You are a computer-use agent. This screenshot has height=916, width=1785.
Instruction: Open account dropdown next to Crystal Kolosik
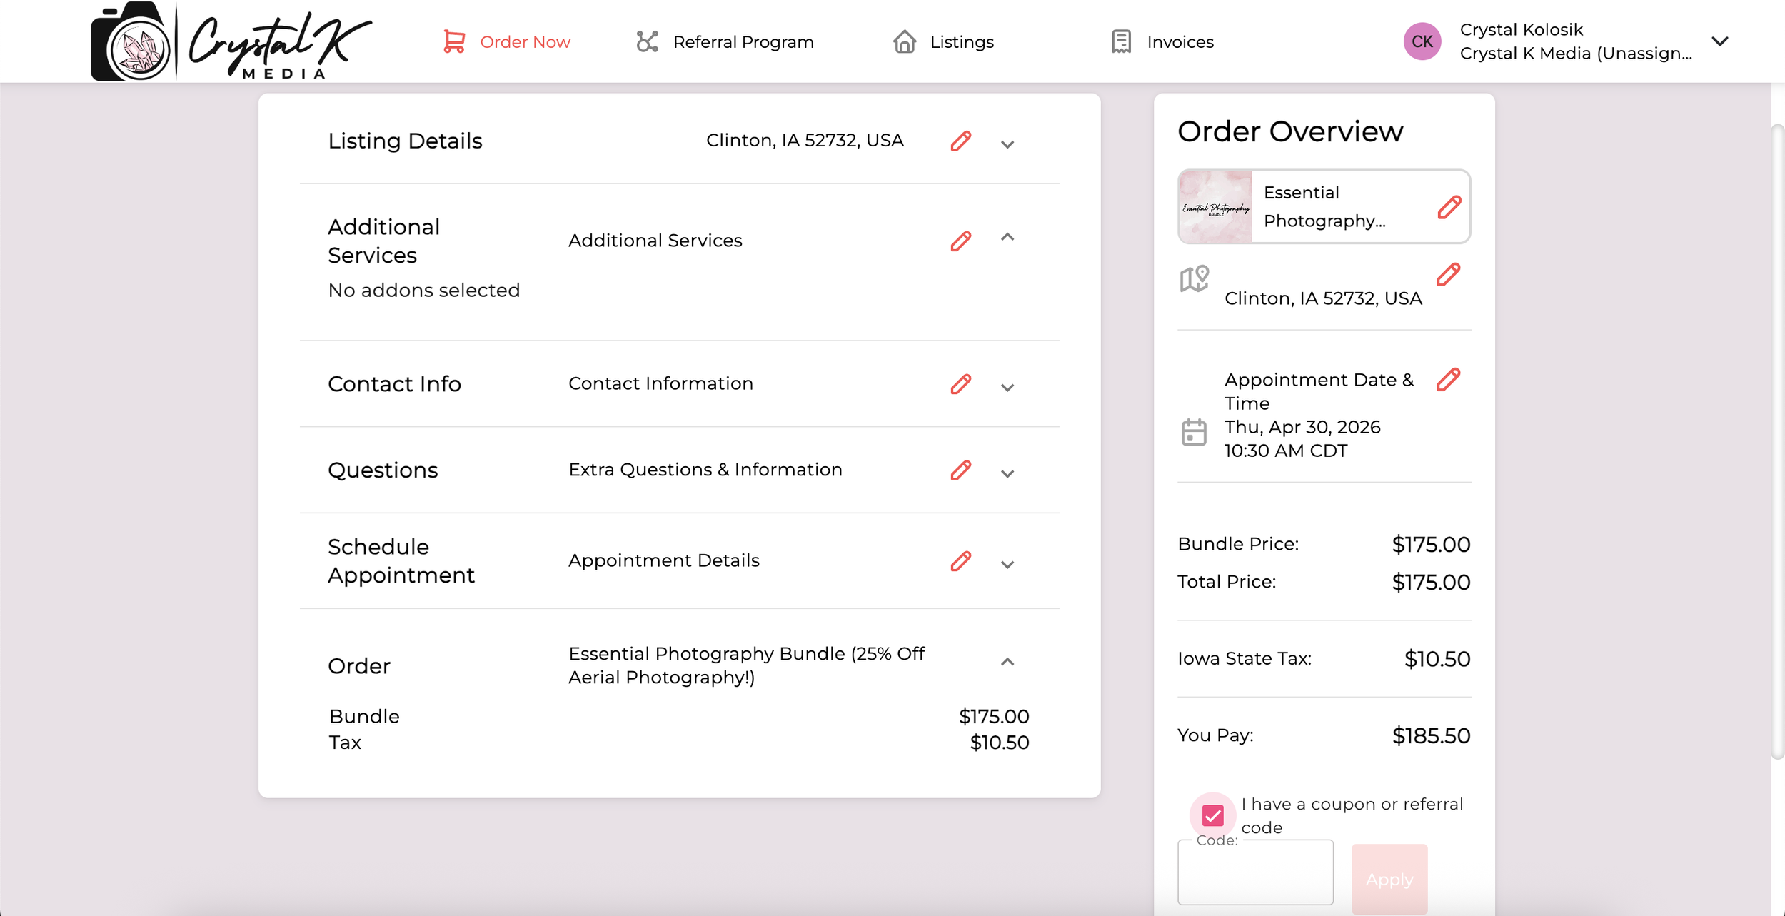[x=1720, y=41]
